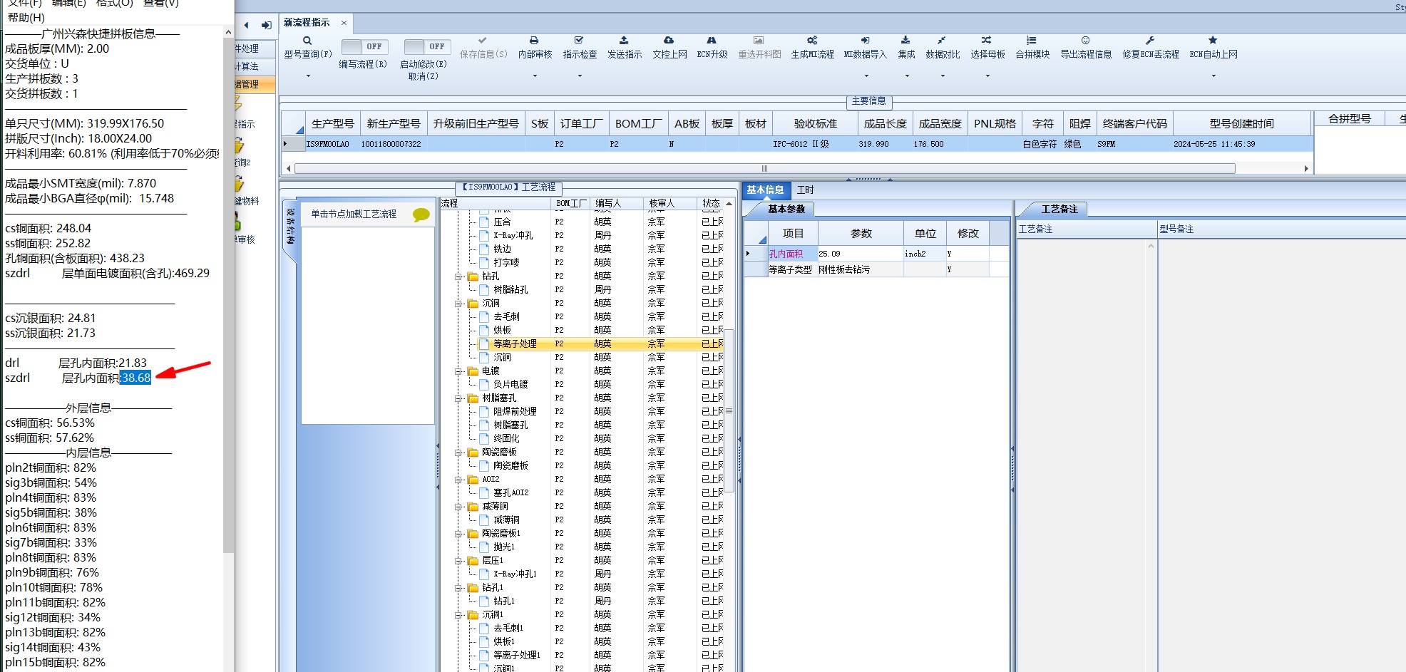Click the 数据对比 compare icon
Image resolution: width=1406 pixels, height=672 pixels.
pyautogui.click(x=942, y=41)
